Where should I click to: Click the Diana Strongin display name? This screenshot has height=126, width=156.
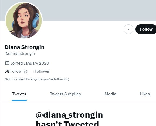(25, 47)
